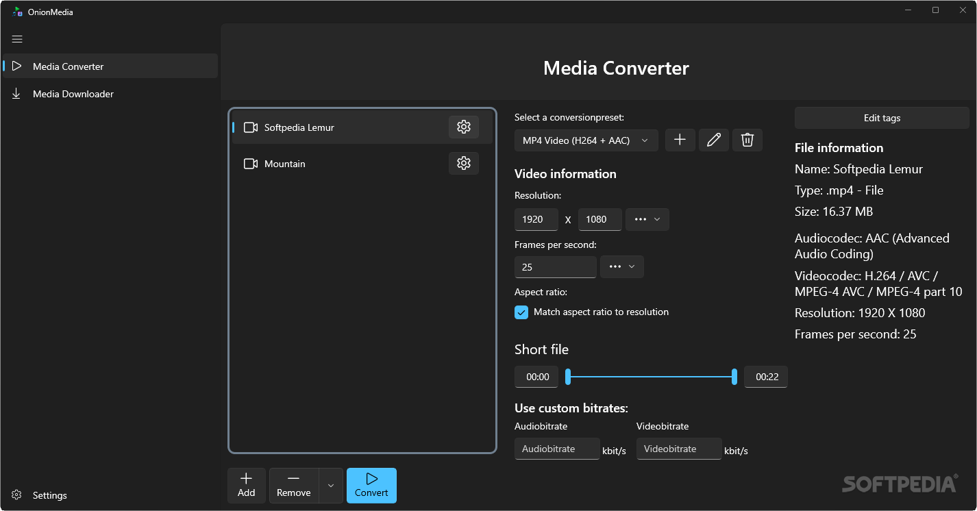
Task: Open Media Downloader page
Action: pyautogui.click(x=110, y=94)
